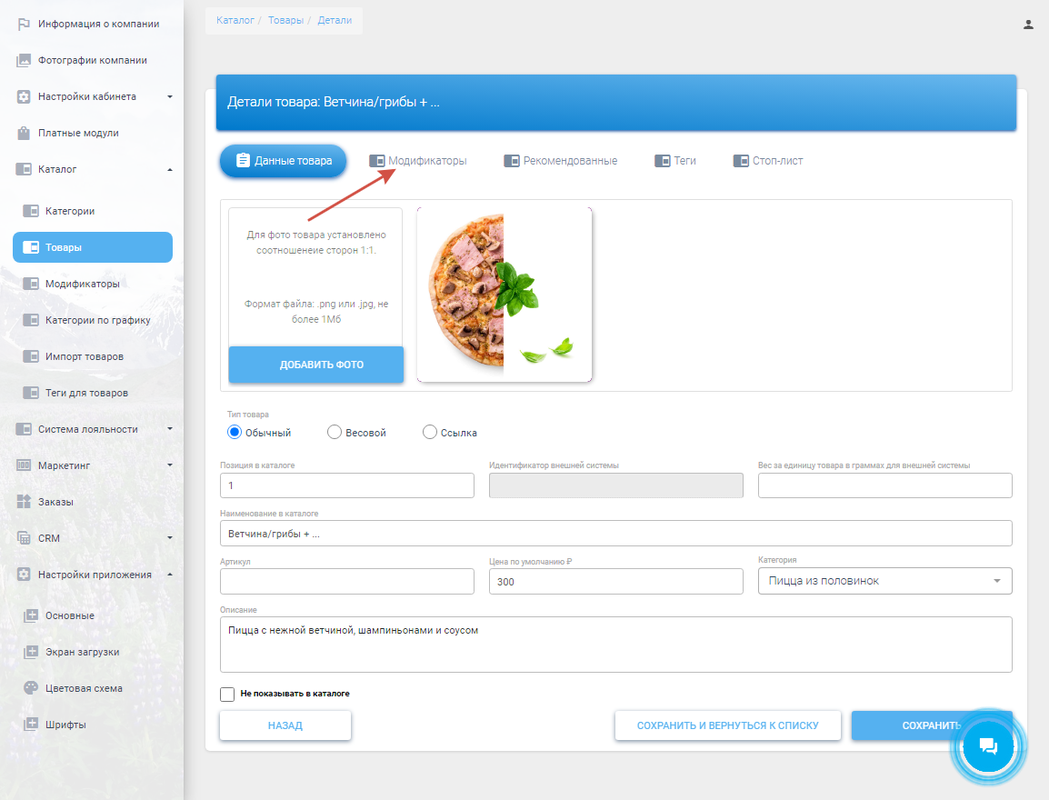
Task: Click СОХРАНИТЬ И ВЕРНУТЬСЯ К СПИСКУ button
Action: pyautogui.click(x=727, y=725)
